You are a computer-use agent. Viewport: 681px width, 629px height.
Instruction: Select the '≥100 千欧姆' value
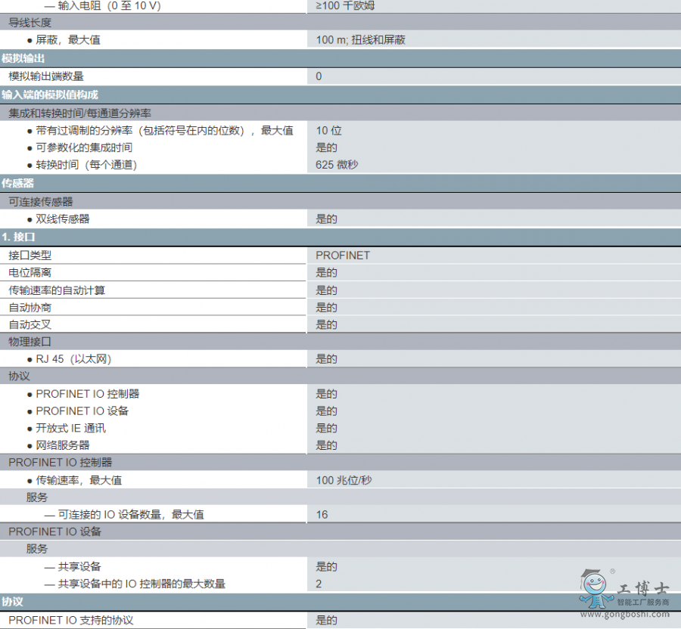click(x=345, y=5)
